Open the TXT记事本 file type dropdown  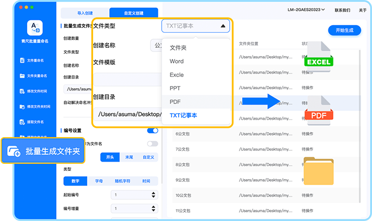pos(196,26)
